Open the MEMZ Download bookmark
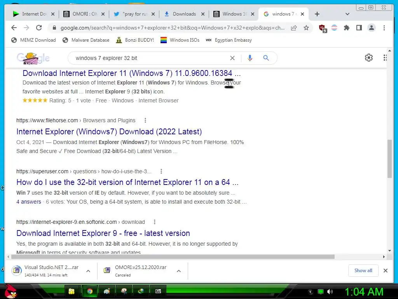This screenshot has height=299, width=398. (33, 40)
